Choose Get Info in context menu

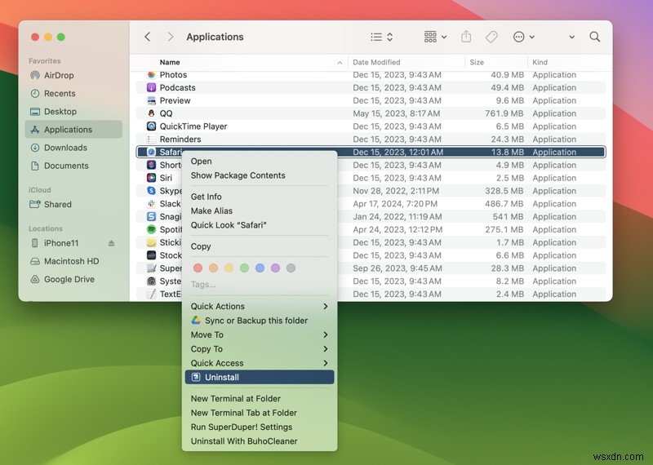[x=260, y=197]
